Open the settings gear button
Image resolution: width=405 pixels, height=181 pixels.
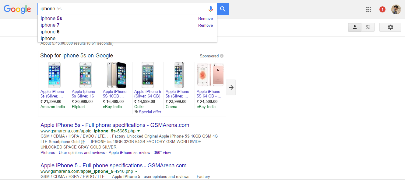[390, 27]
